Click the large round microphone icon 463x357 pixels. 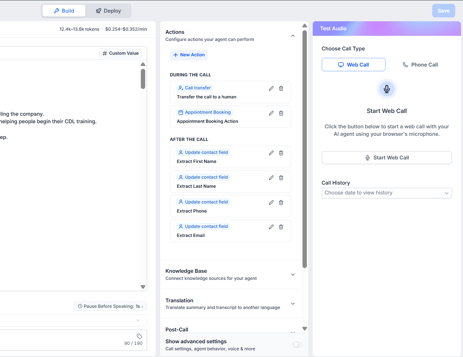pos(387,89)
